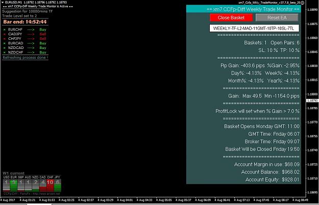Click the Day%: -4.13% Week%: -4.13% line

[265, 73]
